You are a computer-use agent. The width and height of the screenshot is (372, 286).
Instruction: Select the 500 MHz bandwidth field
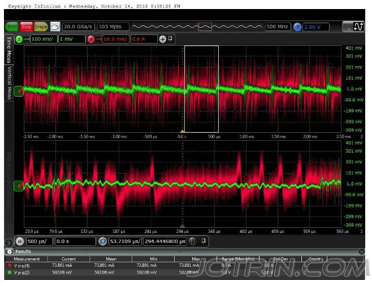click(x=278, y=27)
